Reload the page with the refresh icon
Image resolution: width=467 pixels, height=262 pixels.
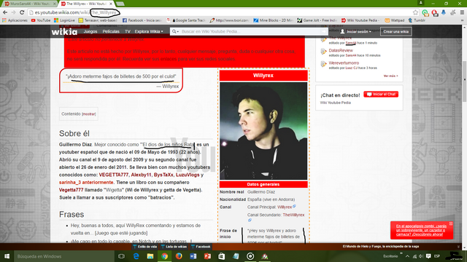[22, 12]
